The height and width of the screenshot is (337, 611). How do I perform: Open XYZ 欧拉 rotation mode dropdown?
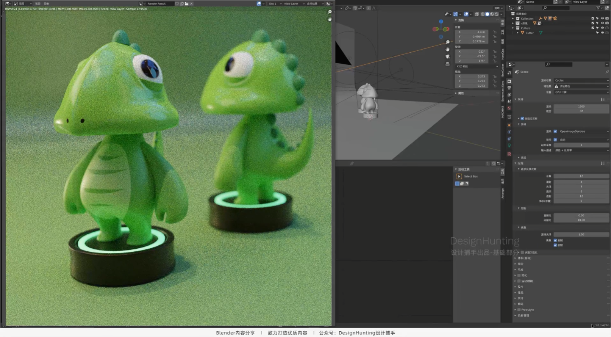coord(477,66)
